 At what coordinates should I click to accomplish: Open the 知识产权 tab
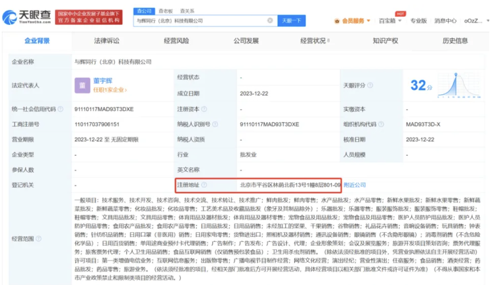pyautogui.click(x=385, y=41)
